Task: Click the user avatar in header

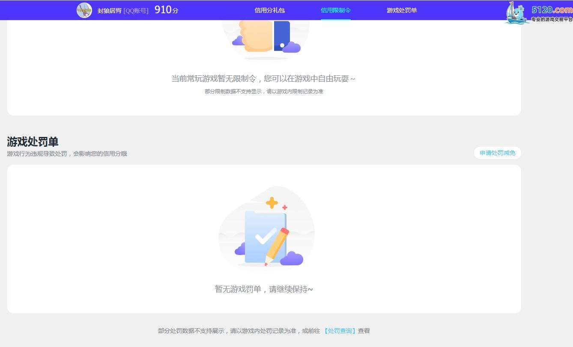Action: coord(84,10)
